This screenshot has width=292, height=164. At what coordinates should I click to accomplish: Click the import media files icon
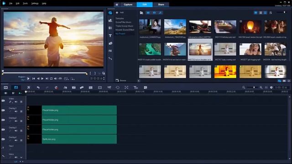[141, 13]
